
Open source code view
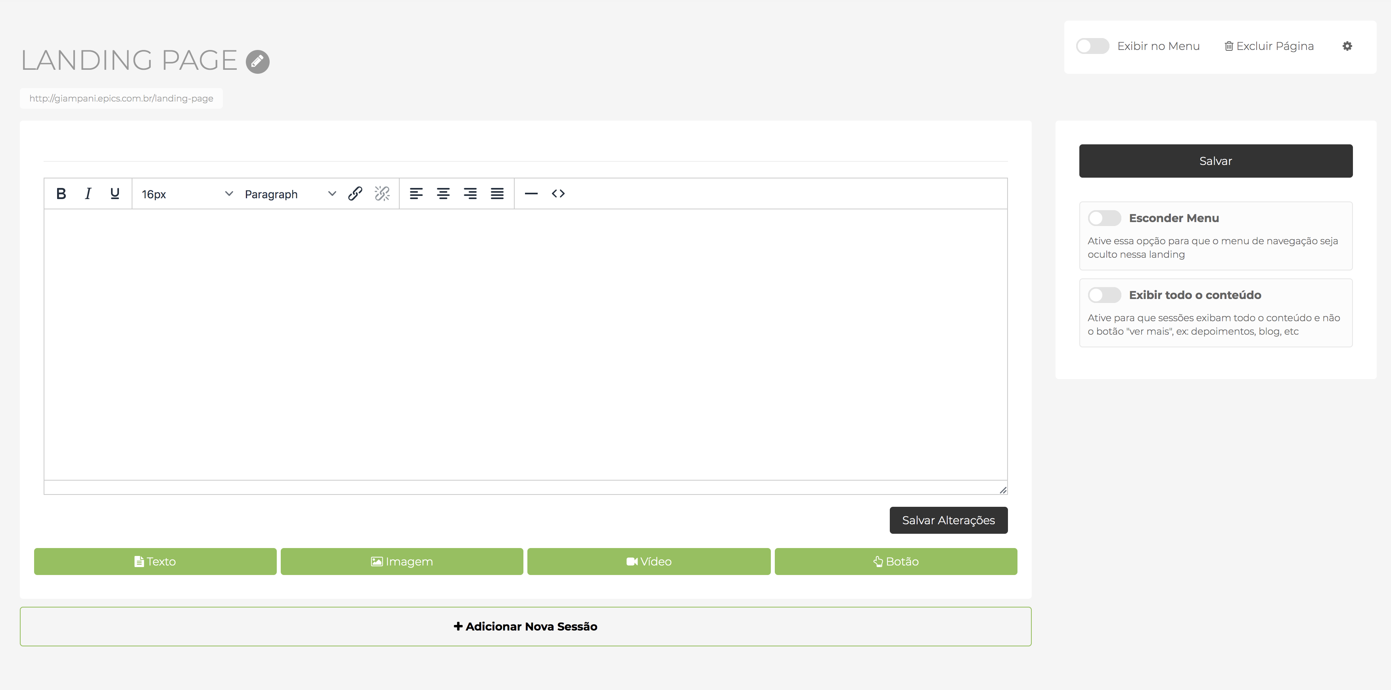point(558,193)
